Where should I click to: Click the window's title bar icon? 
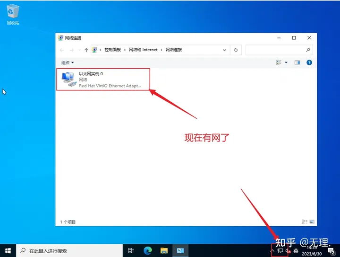tap(60, 38)
